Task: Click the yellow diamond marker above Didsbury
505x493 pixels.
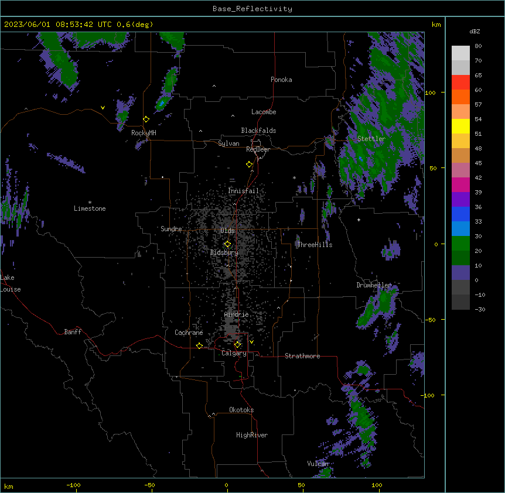Action: point(228,244)
